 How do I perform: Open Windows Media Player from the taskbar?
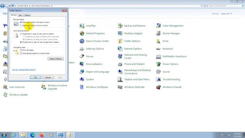[x=51, y=135]
